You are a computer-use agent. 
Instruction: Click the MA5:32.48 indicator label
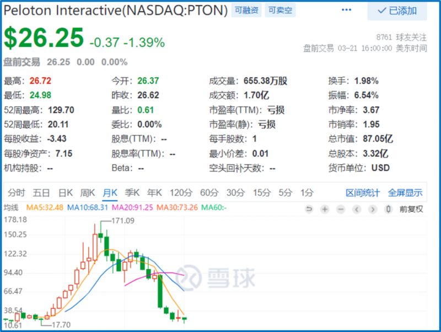tap(45, 208)
